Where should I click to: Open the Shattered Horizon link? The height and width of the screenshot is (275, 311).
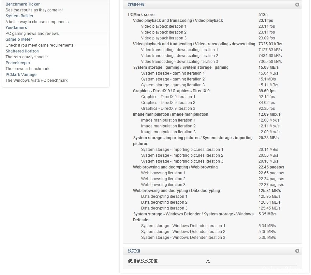(22, 51)
